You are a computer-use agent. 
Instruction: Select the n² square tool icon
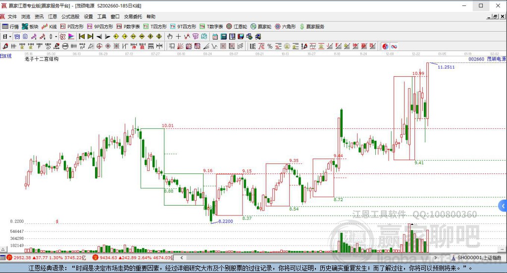[82, 46]
